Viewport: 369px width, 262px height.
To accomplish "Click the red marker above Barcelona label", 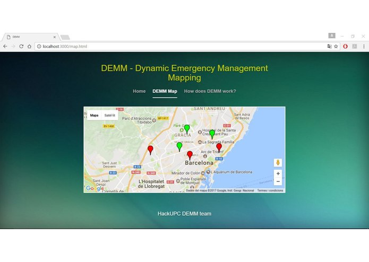I will click(x=190, y=155).
